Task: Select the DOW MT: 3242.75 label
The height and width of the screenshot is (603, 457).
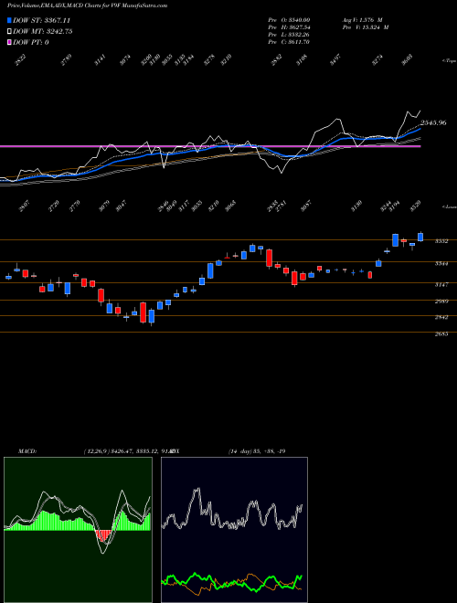Action: point(43,32)
